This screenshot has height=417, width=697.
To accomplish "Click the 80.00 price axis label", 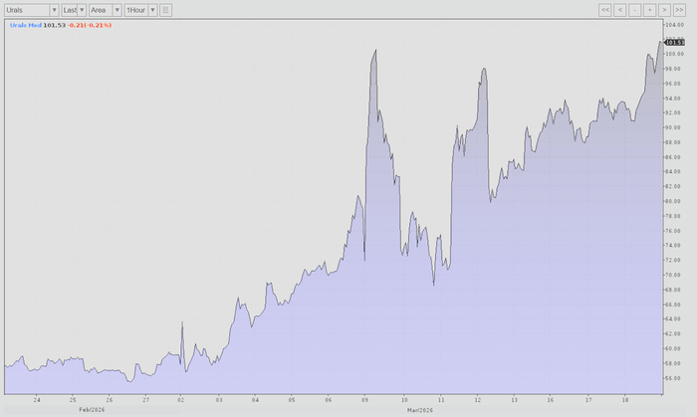I will [674, 201].
